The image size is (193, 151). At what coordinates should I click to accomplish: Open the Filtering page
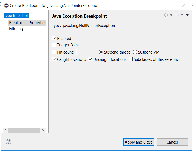point(16,29)
